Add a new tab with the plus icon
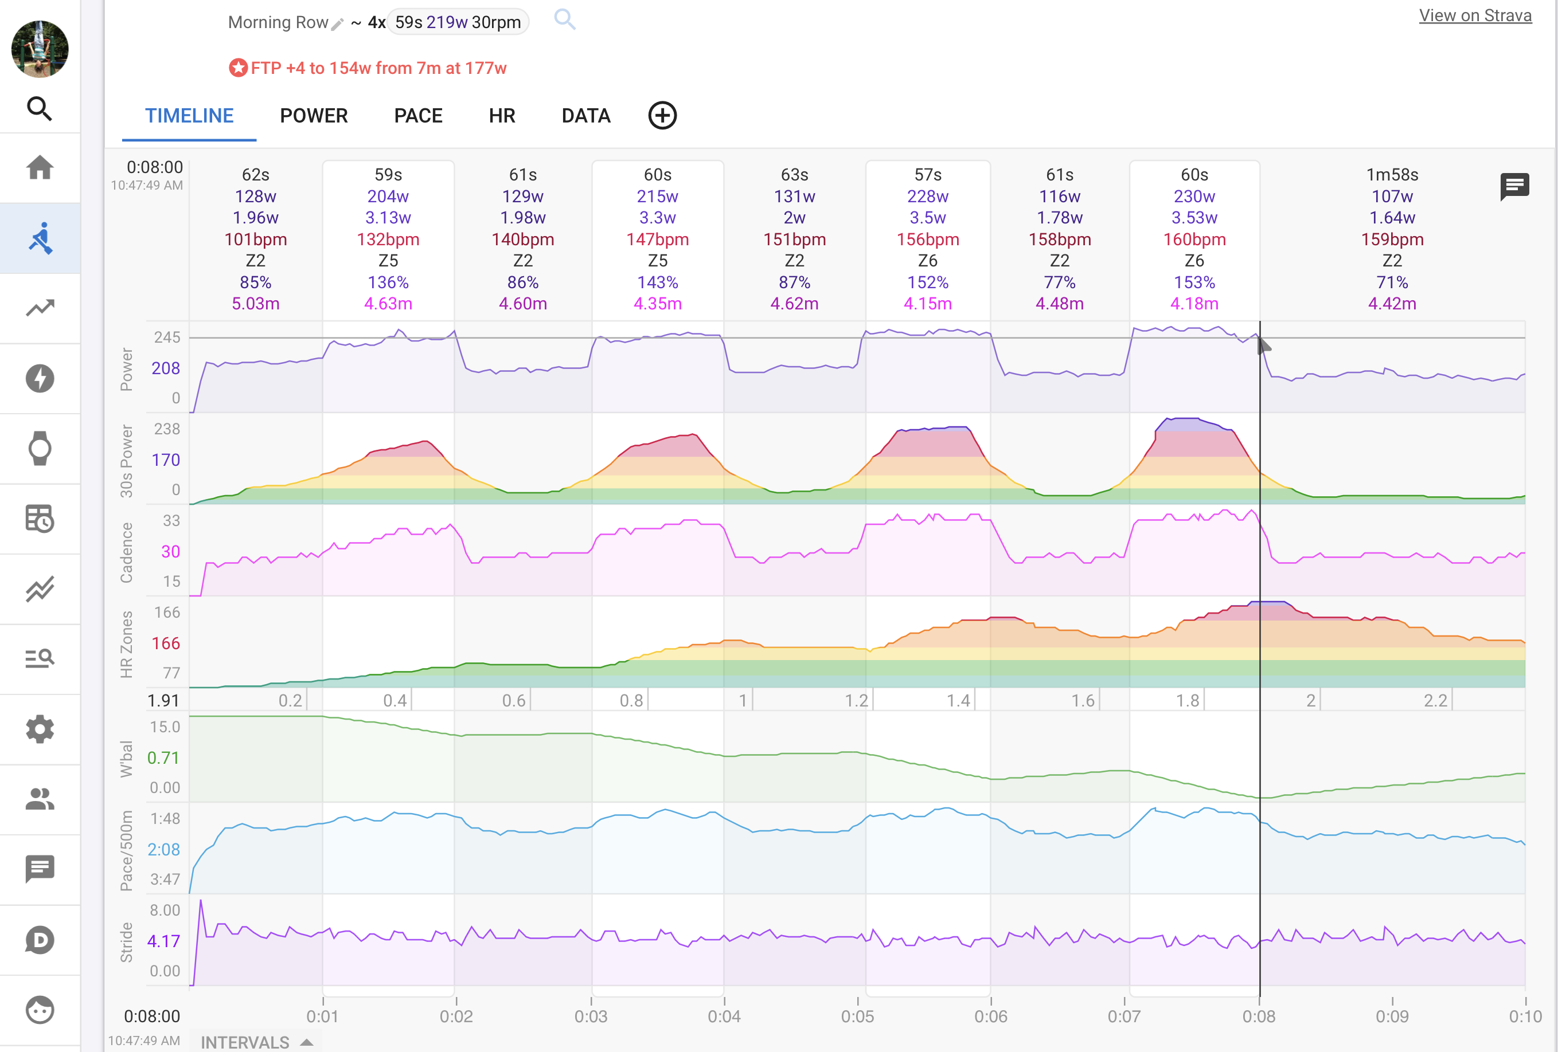The height and width of the screenshot is (1052, 1558). tap(662, 115)
